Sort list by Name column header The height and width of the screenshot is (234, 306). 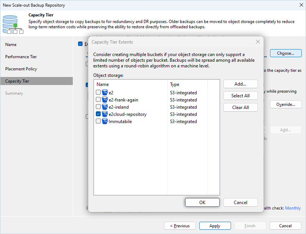pos(130,84)
